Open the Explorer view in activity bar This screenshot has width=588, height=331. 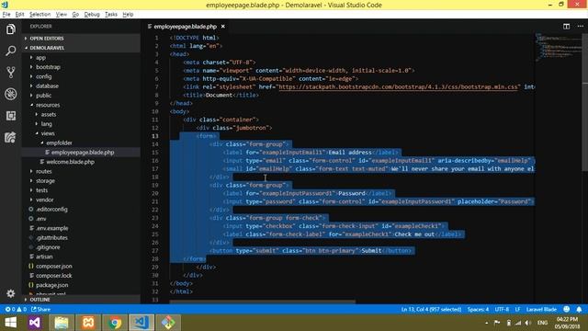[10, 29]
